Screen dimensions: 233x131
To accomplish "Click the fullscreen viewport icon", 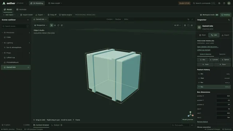I will click(188, 25).
